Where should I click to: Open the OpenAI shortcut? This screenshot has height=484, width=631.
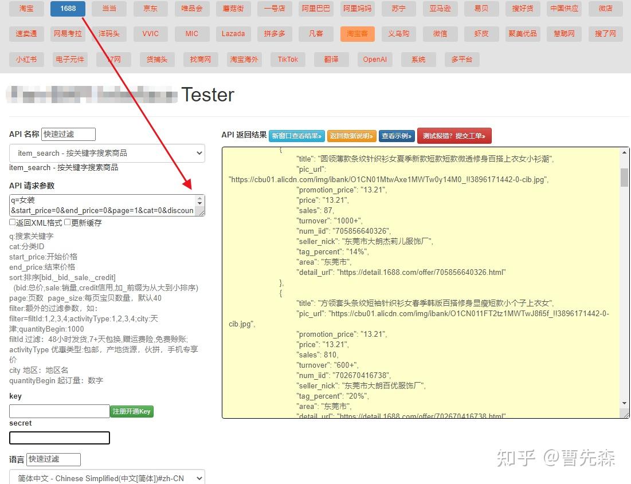tap(375, 59)
